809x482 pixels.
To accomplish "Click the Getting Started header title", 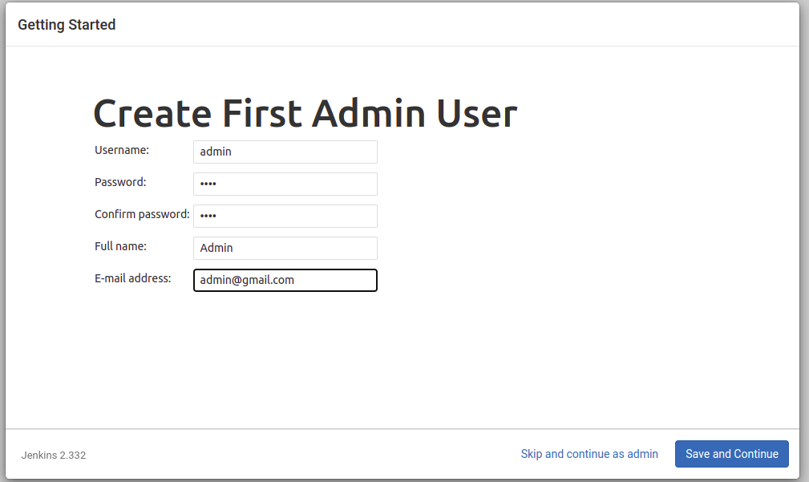I will [67, 24].
